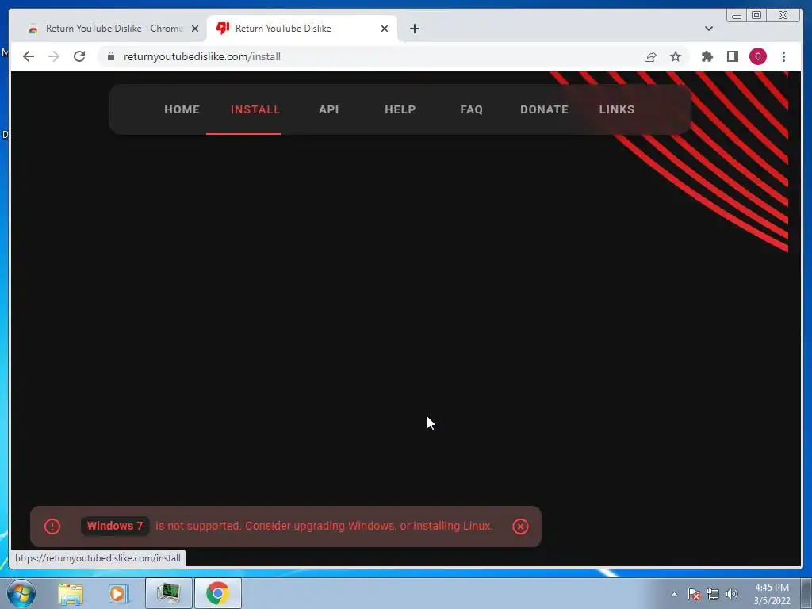Open the system monitor taskbar app
The width and height of the screenshot is (812, 609).
click(x=168, y=593)
